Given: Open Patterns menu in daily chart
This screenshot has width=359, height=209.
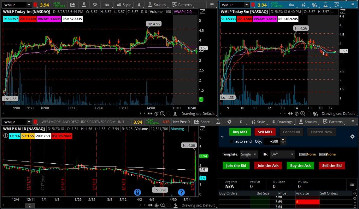Looking at the screenshot, I should (333, 122).
